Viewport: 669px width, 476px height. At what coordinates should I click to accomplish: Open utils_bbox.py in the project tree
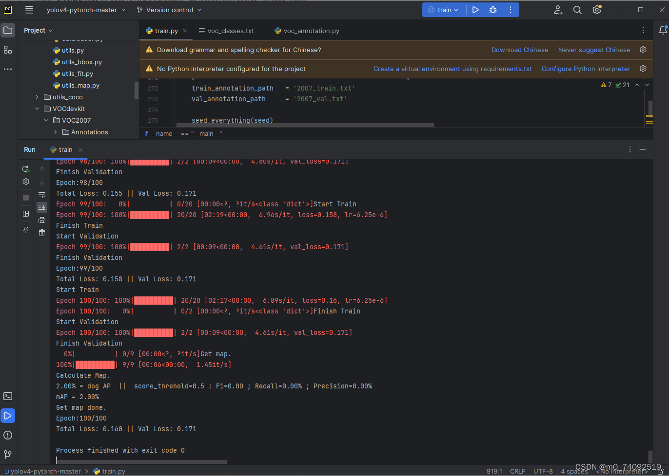point(77,62)
